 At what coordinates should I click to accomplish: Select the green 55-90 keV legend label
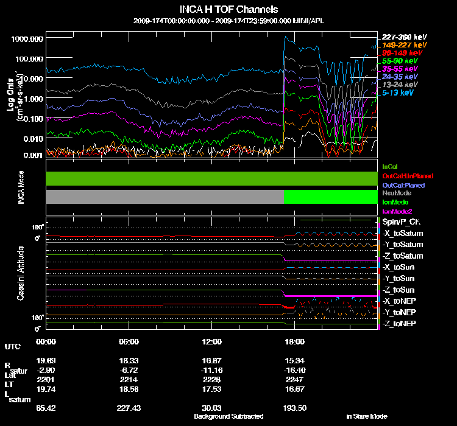coord(400,61)
